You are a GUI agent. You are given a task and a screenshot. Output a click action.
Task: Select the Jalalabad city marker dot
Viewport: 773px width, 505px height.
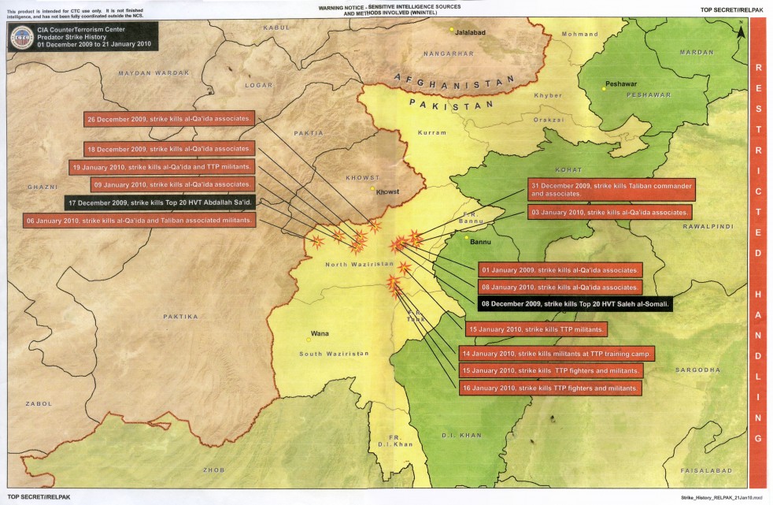pos(452,30)
